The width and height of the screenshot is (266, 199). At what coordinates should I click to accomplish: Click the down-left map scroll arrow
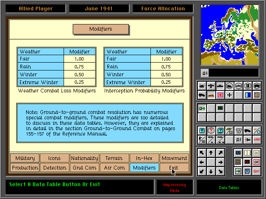(x=202, y=171)
